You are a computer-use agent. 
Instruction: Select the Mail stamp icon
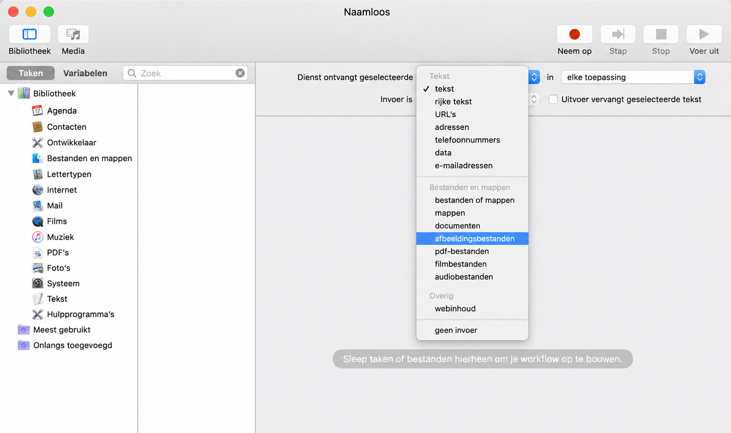pos(38,206)
